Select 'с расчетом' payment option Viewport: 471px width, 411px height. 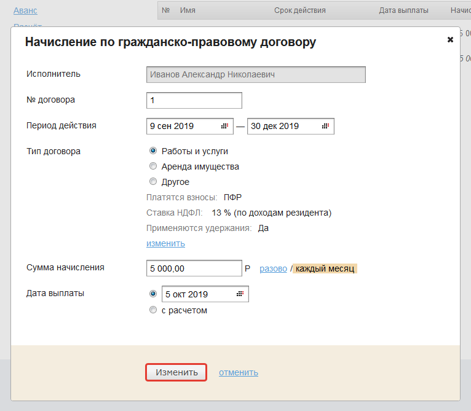coord(153,310)
